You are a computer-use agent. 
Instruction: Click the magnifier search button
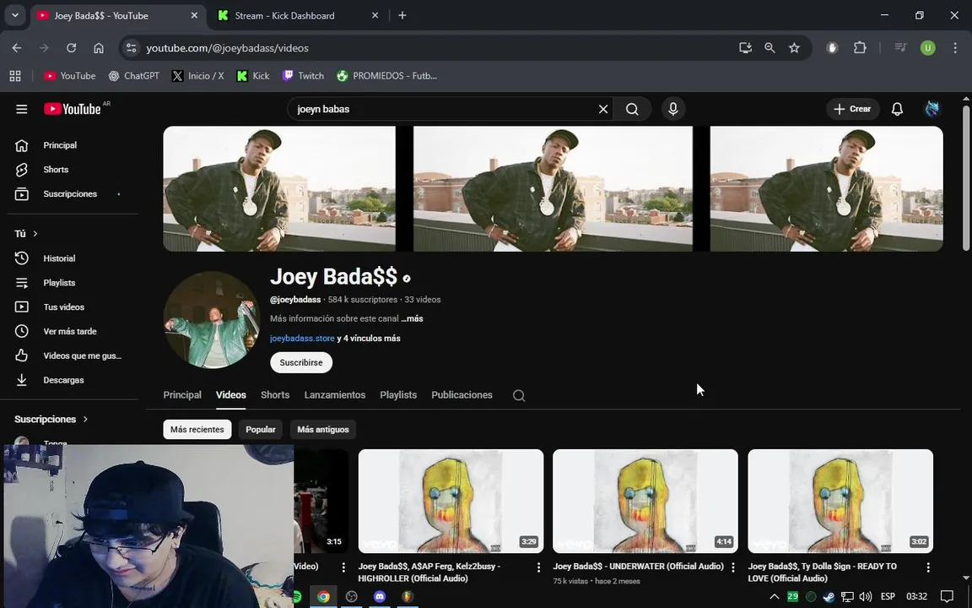point(632,109)
